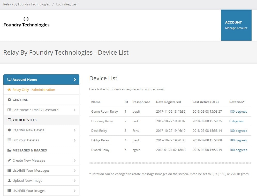The width and height of the screenshot is (257, 196).
Task: Click the Last Active (UTC) column header
Action: pyautogui.click(x=206, y=102)
